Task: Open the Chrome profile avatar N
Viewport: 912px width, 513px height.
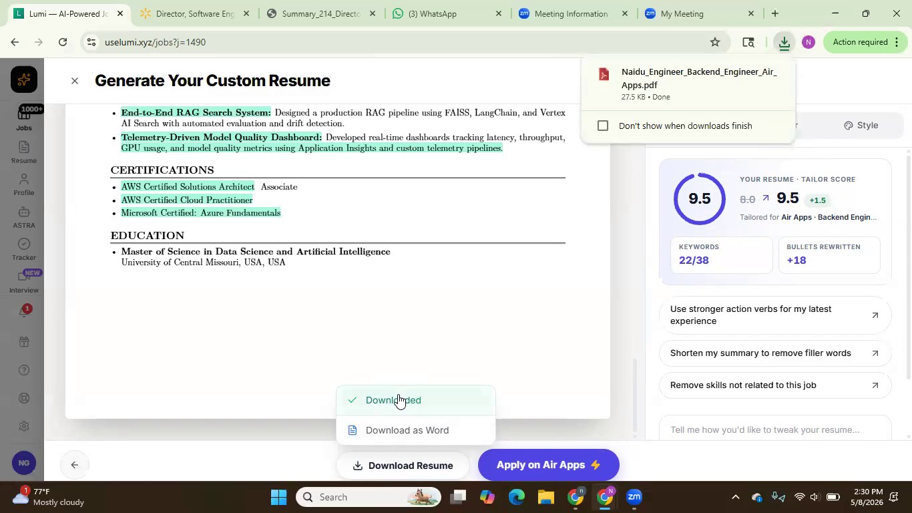Action: coord(808,42)
